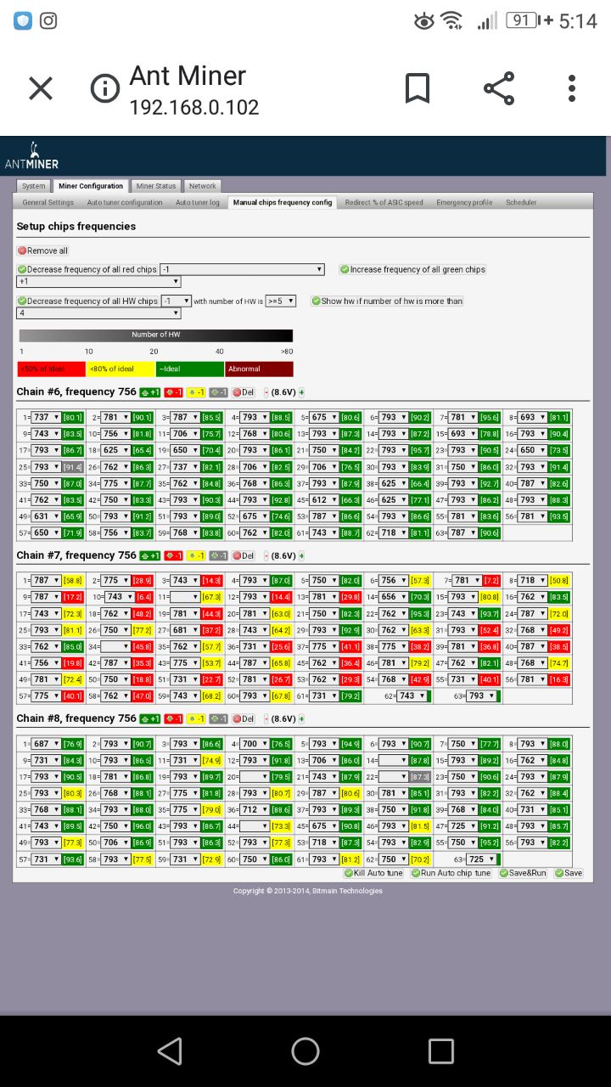Click the Save button at bottom right

pos(569,873)
